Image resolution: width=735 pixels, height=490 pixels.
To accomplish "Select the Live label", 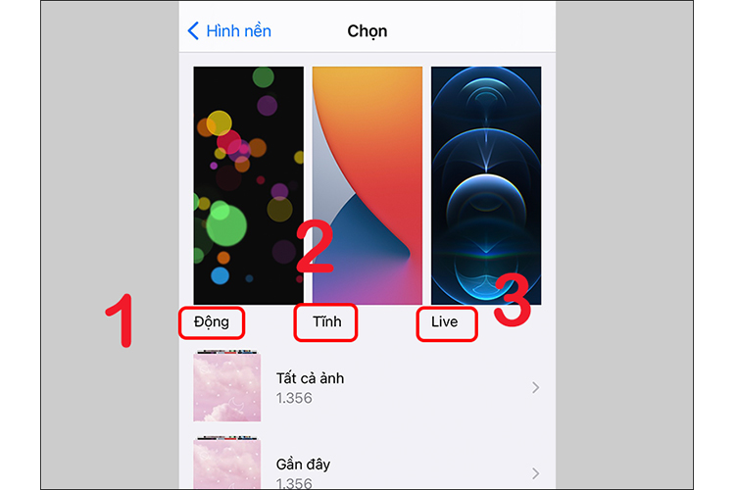I will coord(444,321).
